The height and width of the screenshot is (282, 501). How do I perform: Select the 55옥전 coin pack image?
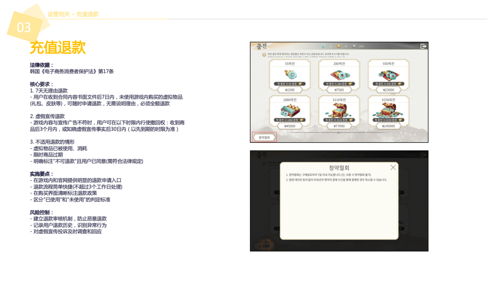[x=290, y=74]
